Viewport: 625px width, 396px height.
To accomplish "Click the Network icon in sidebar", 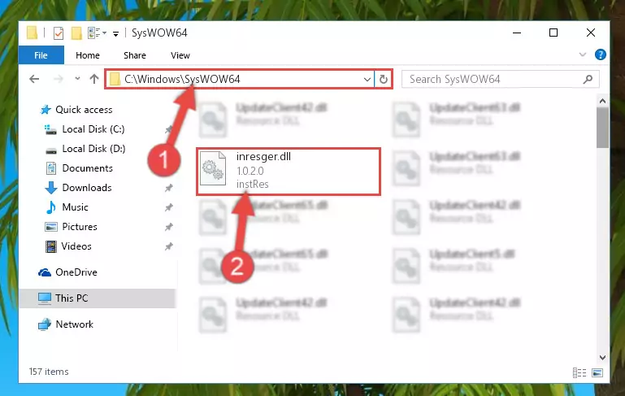I will pos(45,324).
